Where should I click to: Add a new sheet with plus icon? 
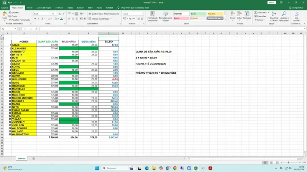(x=34, y=158)
